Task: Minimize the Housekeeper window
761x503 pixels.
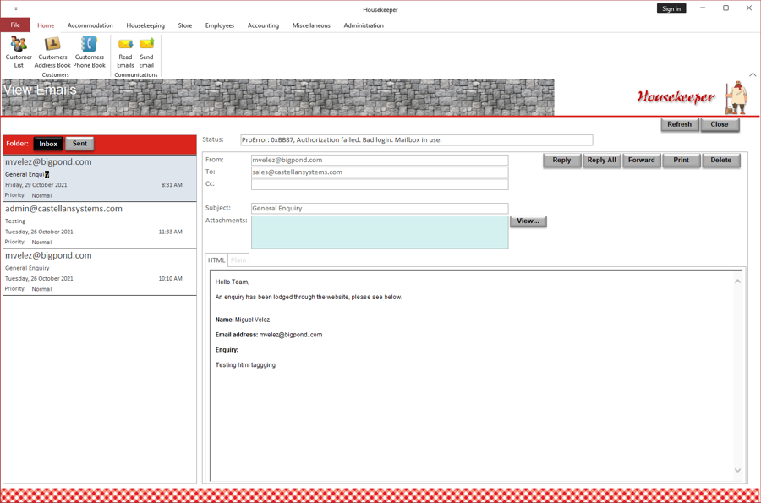Action: (703, 8)
